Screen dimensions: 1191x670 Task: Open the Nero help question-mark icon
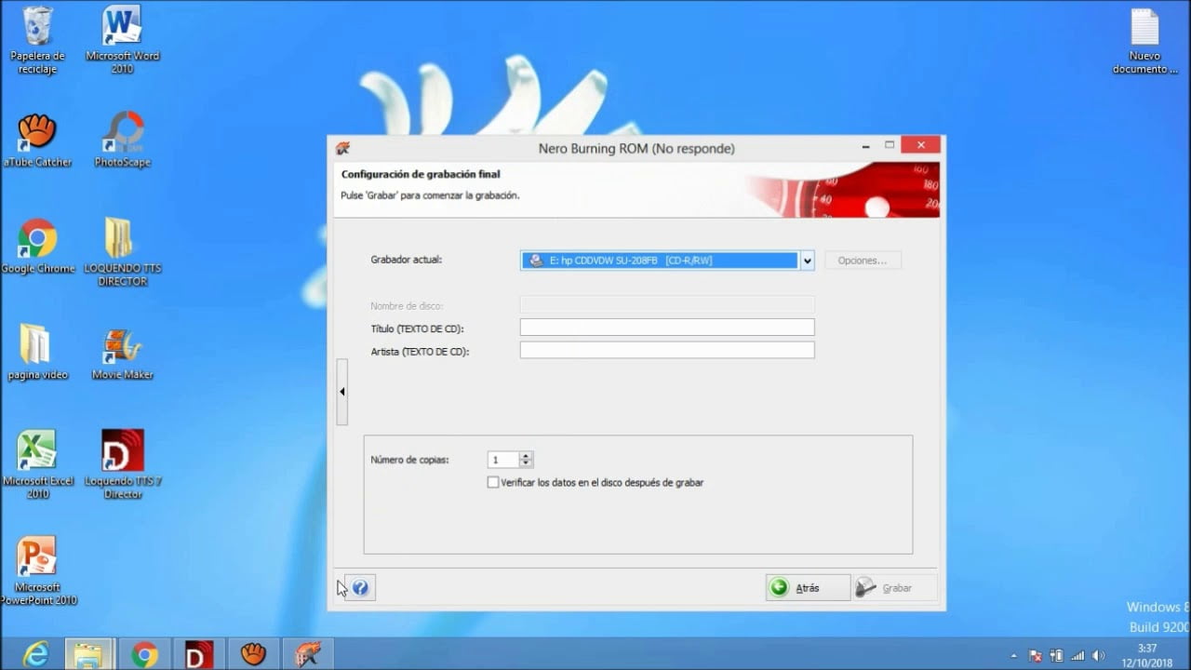pos(360,588)
